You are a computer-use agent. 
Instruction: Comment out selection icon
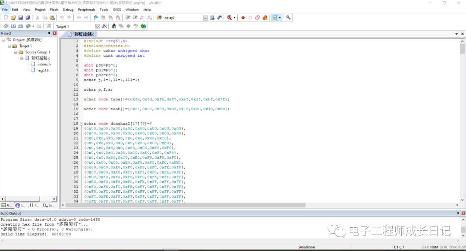click(x=143, y=18)
